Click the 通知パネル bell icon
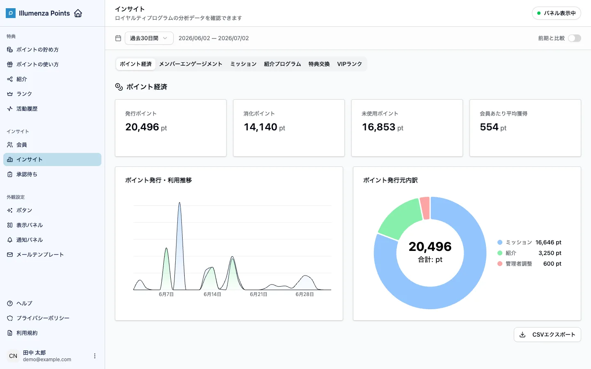This screenshot has width=591, height=369. pos(10,240)
